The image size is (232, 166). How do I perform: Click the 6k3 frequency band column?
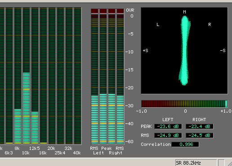[x=9, y=76]
